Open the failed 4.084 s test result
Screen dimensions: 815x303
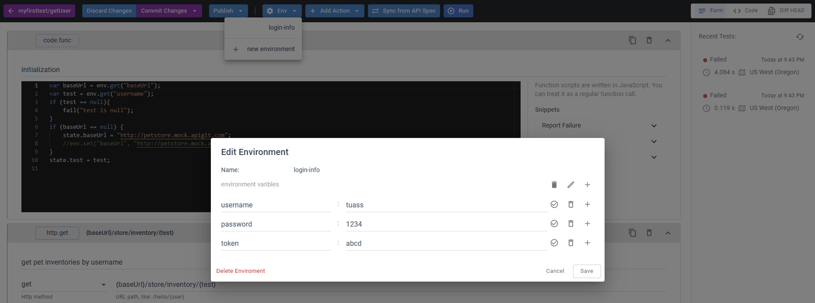click(x=753, y=66)
